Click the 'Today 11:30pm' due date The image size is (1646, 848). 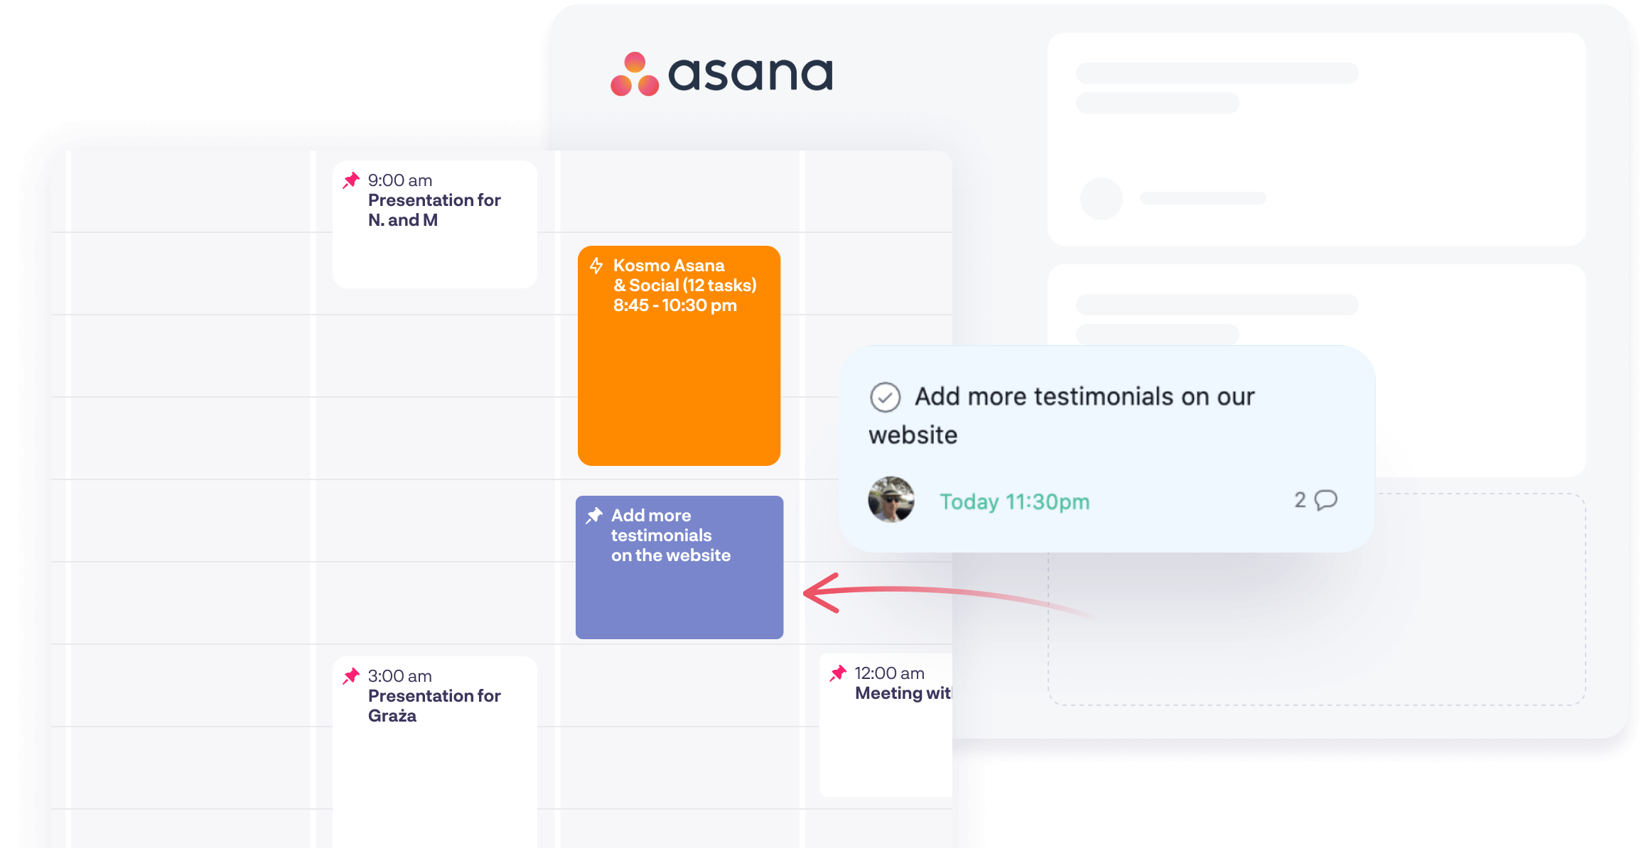tap(1014, 501)
